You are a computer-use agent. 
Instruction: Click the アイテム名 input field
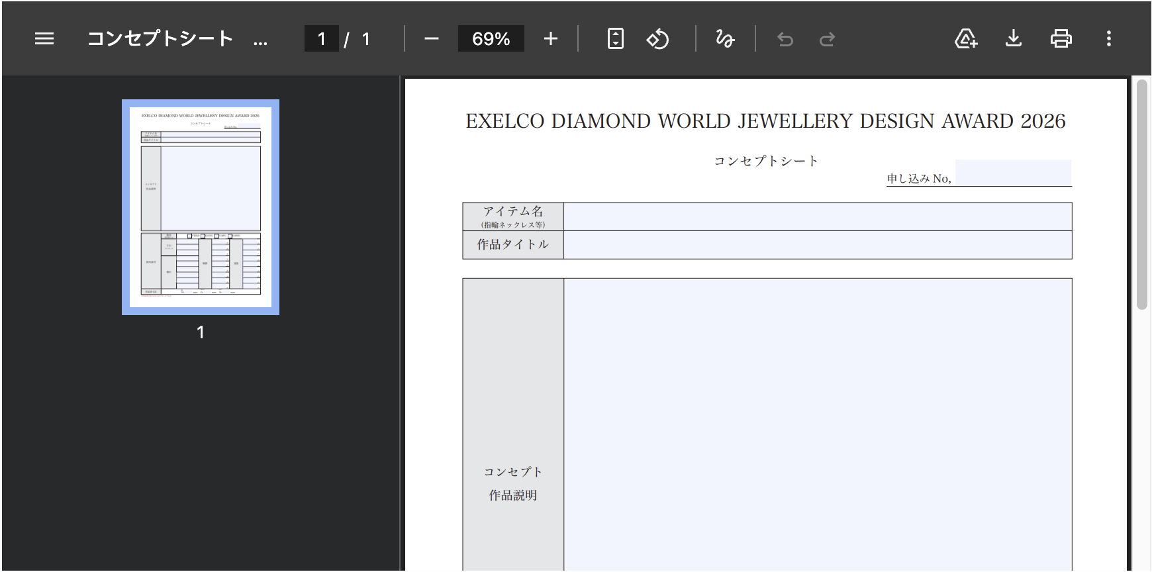(818, 216)
